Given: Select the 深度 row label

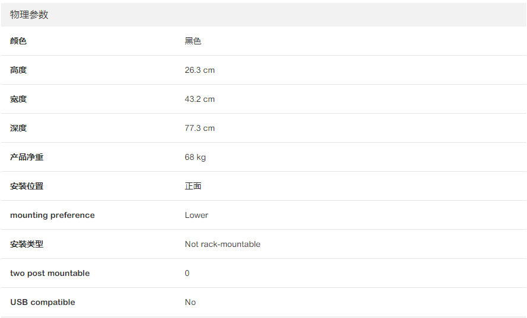Looking at the screenshot, I should [x=18, y=128].
